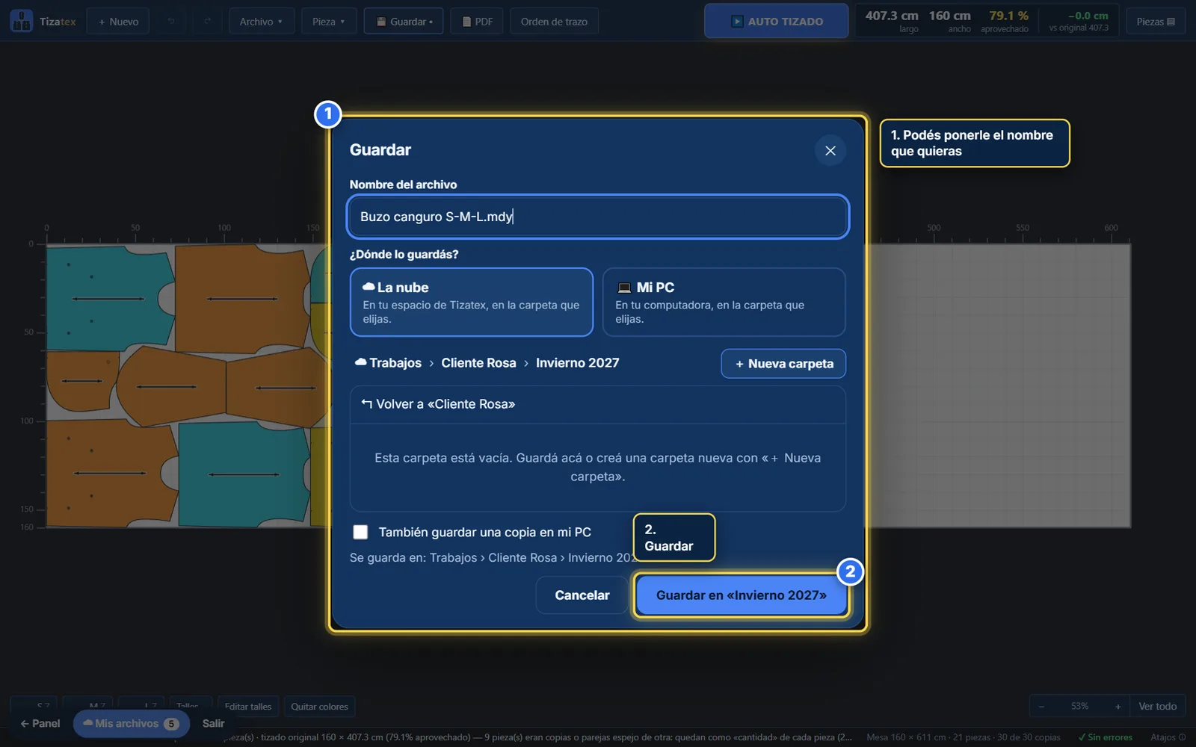Cancel the save dialog
Screen dimensions: 1196x747
pos(582,595)
